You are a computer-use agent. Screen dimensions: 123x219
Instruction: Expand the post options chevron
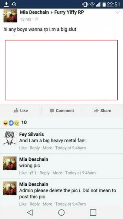[118, 13]
